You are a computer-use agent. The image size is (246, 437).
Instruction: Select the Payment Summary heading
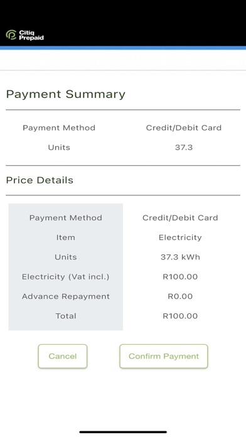66,94
